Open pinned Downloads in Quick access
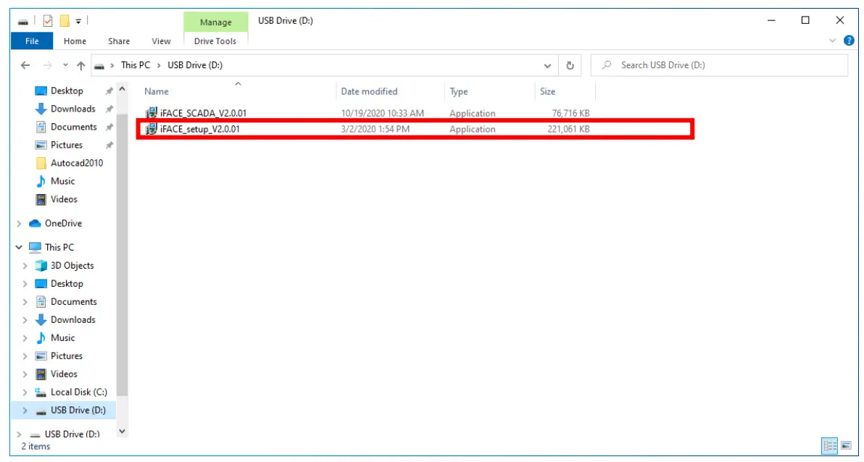The height and width of the screenshot is (462, 864). click(72, 109)
